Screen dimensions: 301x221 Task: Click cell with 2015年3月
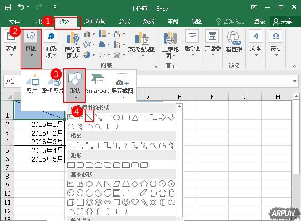point(39,141)
